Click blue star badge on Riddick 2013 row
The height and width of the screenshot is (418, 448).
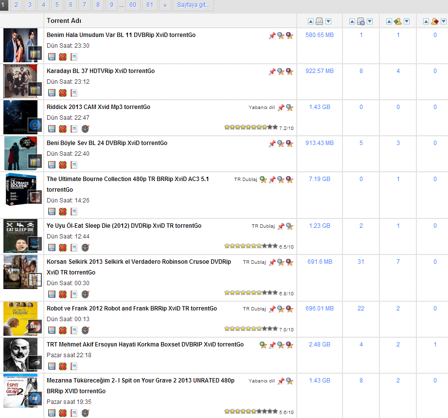[289, 108]
